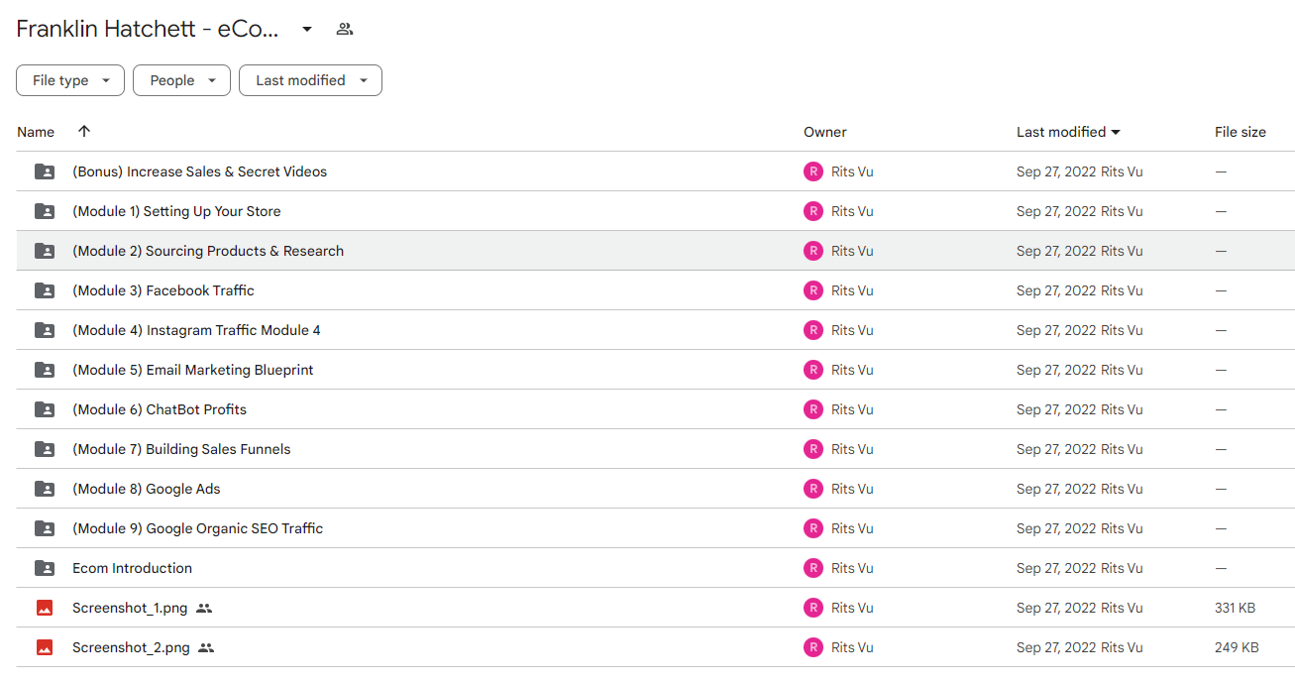Open the folder title dropdown arrow

(x=307, y=30)
